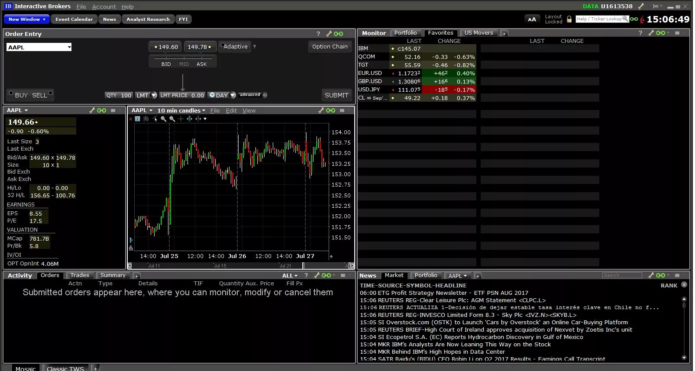Select the chart bar-type icon

tap(146, 119)
